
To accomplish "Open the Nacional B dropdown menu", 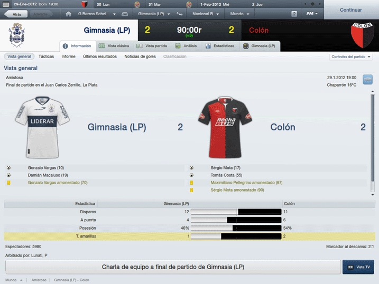I will [x=206, y=14].
